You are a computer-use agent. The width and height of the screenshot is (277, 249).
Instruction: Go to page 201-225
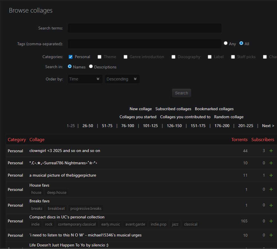(246, 126)
